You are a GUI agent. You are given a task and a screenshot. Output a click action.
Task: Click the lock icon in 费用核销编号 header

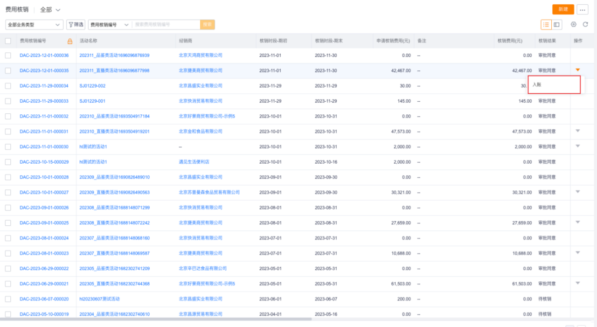(x=70, y=41)
